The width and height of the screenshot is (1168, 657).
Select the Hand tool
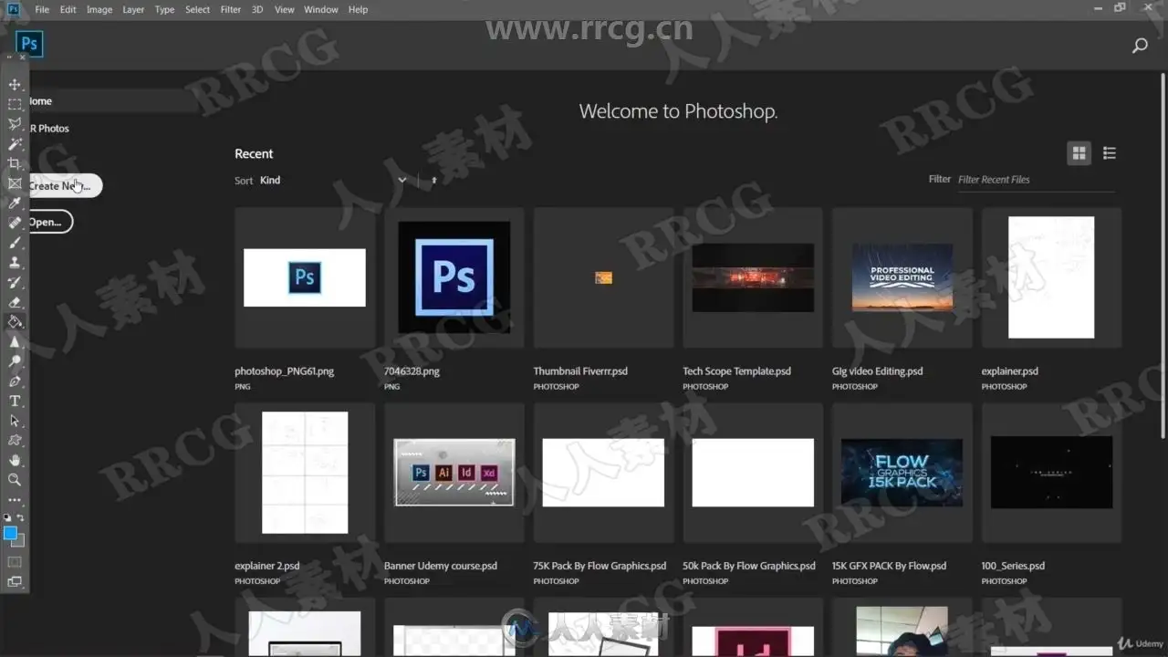15,460
